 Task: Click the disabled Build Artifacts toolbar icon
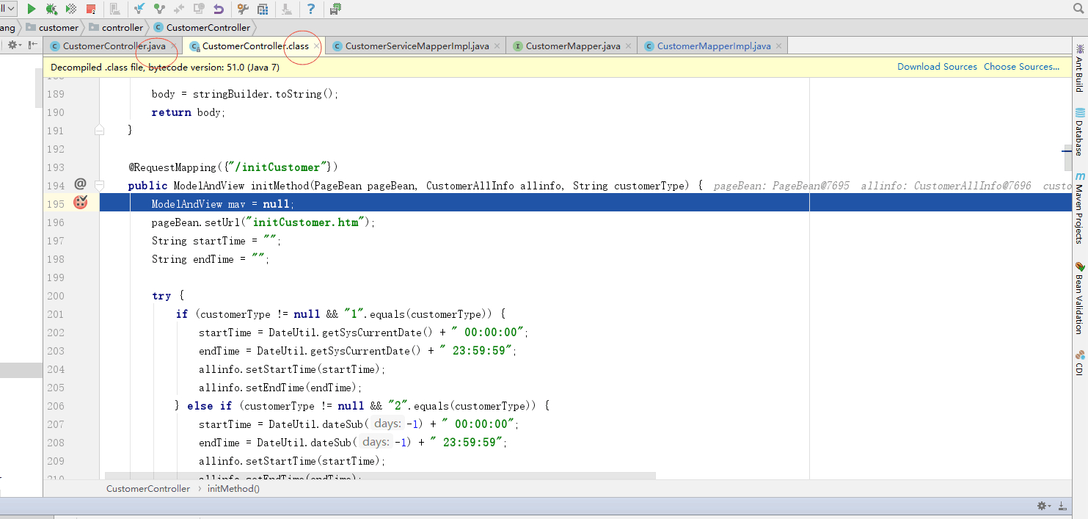pos(115,9)
